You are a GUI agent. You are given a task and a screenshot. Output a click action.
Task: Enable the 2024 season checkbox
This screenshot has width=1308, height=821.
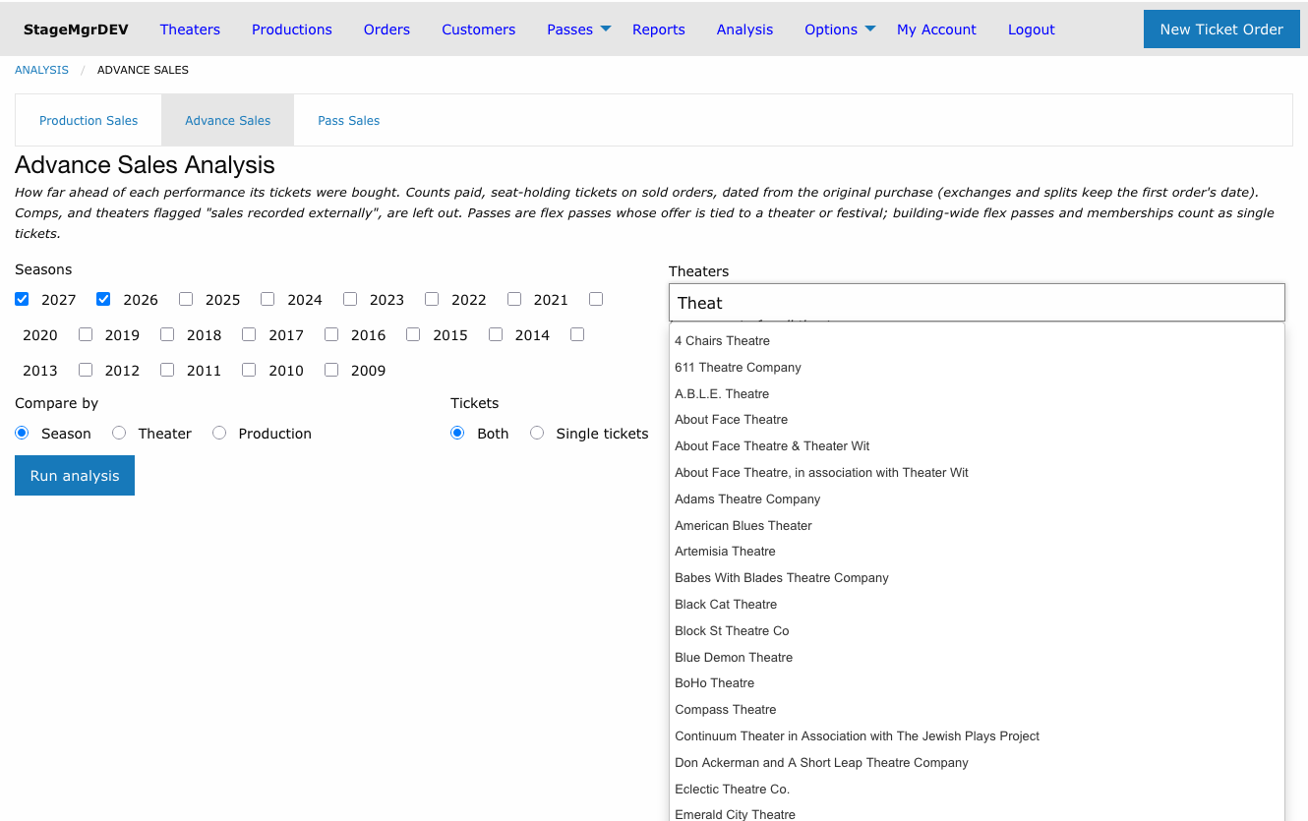click(268, 299)
